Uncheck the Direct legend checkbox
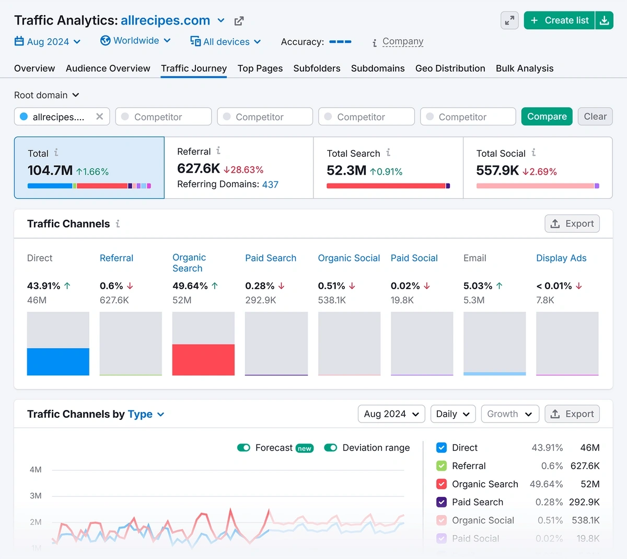Image resolution: width=627 pixels, height=559 pixels. pos(442,448)
